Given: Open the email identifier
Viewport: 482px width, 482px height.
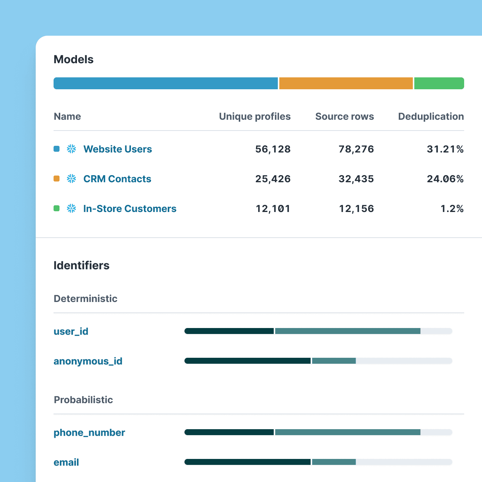Looking at the screenshot, I should tap(66, 462).
